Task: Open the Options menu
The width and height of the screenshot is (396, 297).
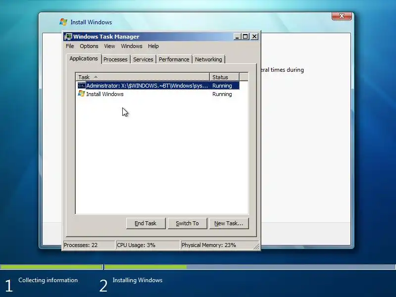Action: point(89,46)
